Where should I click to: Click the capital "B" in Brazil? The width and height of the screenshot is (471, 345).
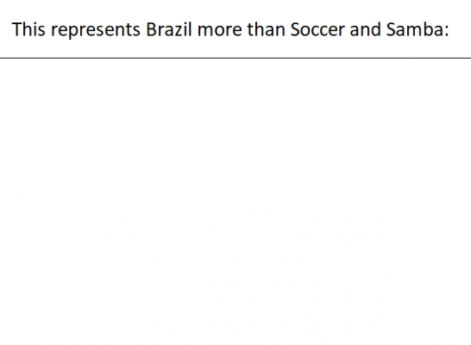[x=151, y=29]
